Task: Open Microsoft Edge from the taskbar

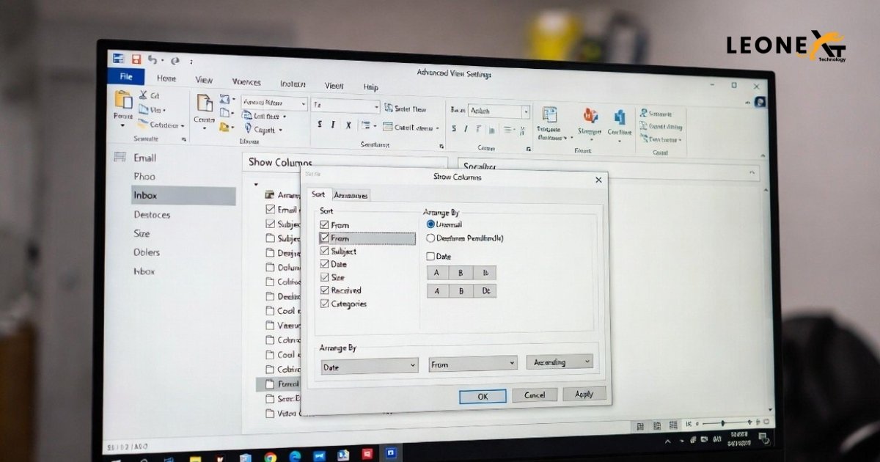Action: point(295,457)
